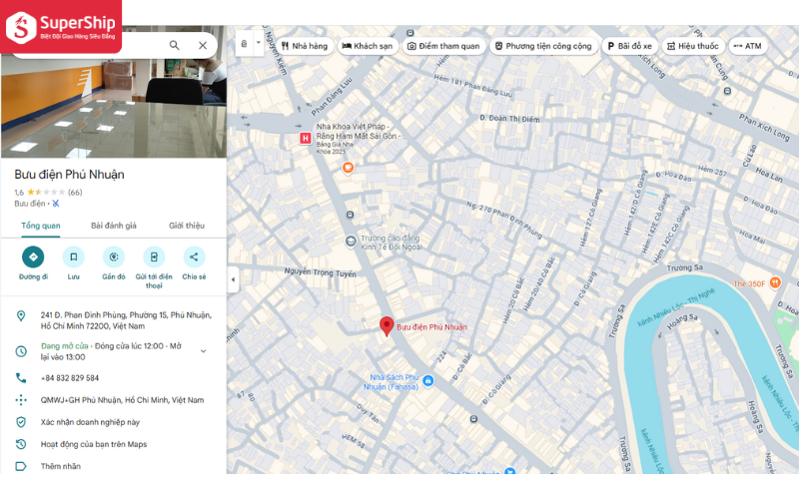Click the plus code dots icon

[21, 400]
